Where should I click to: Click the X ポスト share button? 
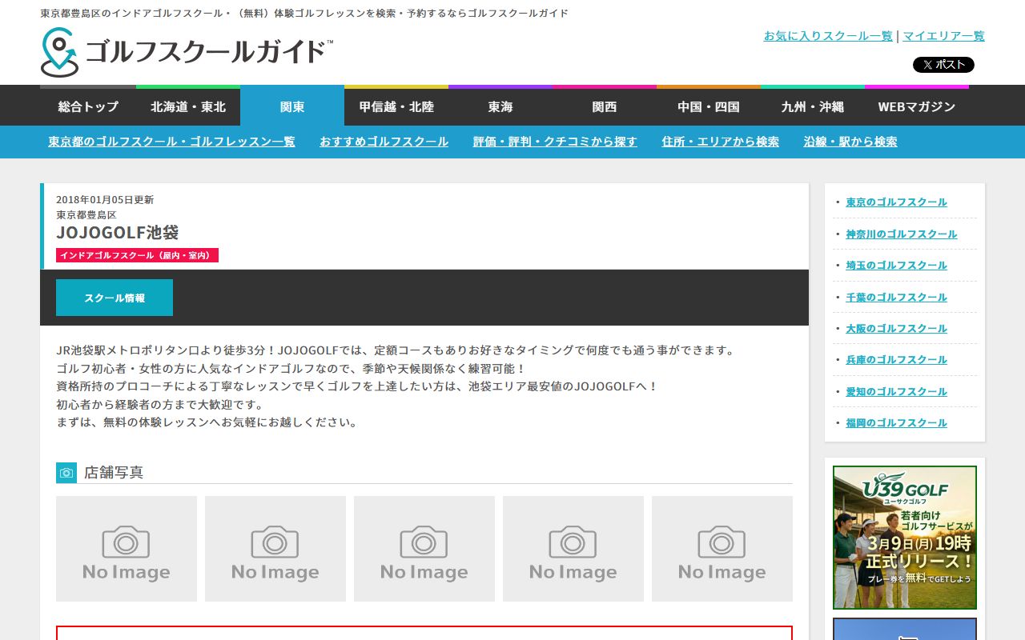943,65
